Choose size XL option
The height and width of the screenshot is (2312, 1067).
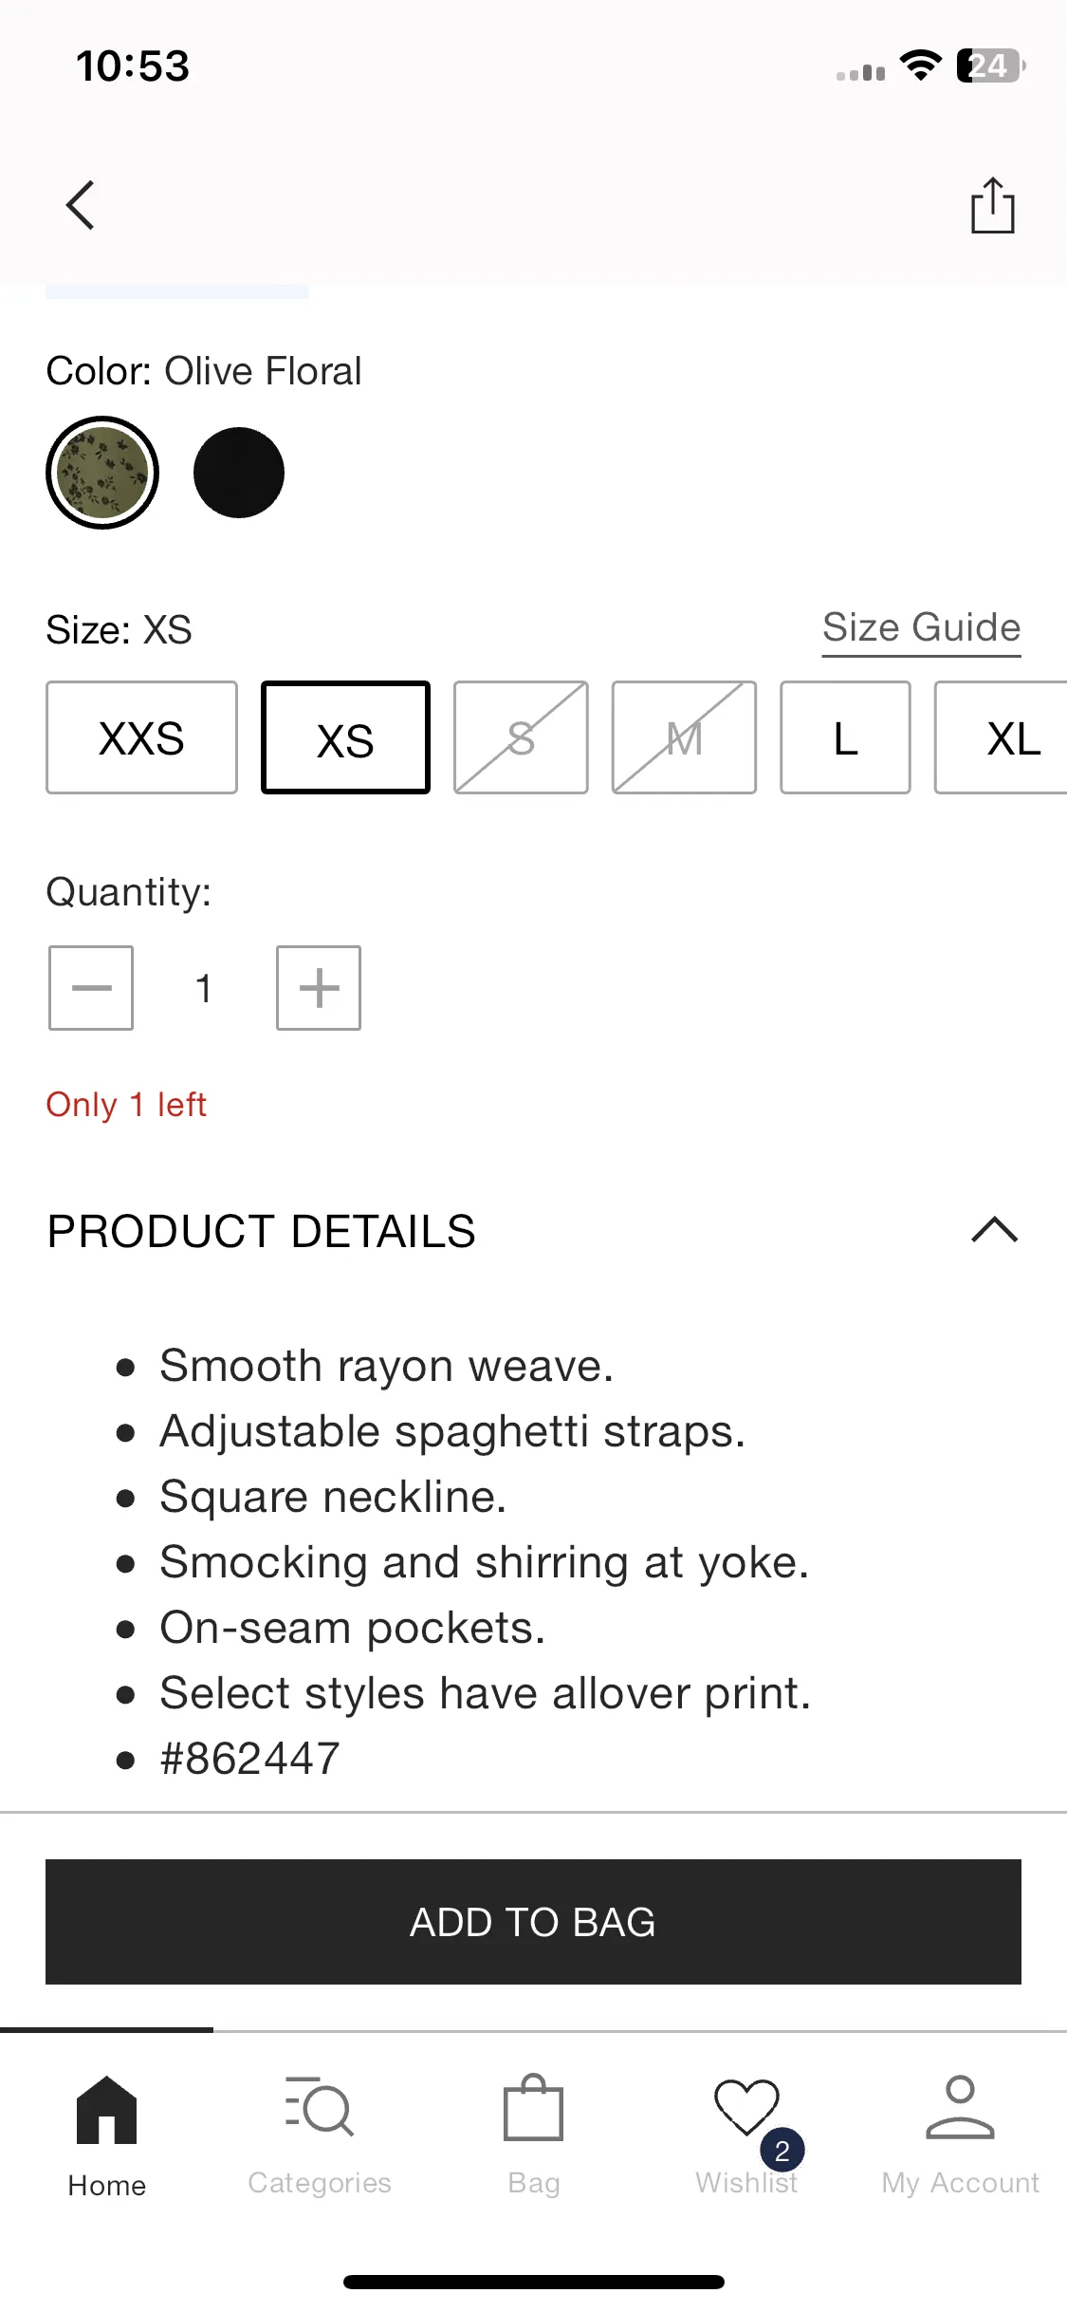[x=1002, y=737]
